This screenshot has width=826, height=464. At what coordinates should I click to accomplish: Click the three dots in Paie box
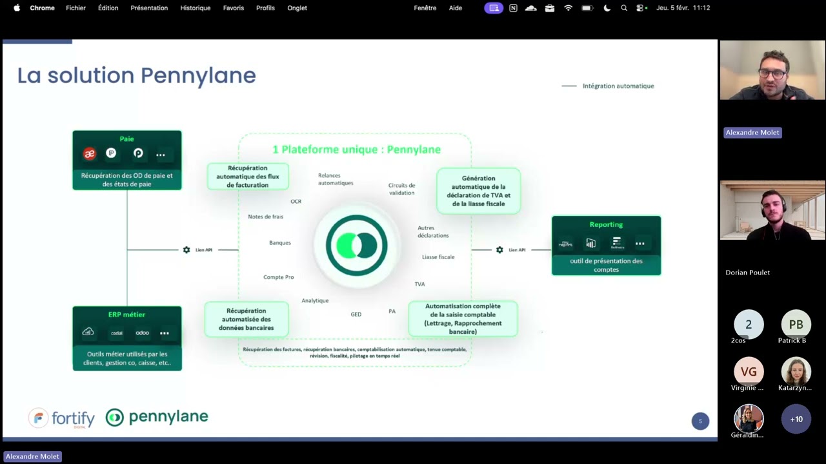click(x=161, y=155)
